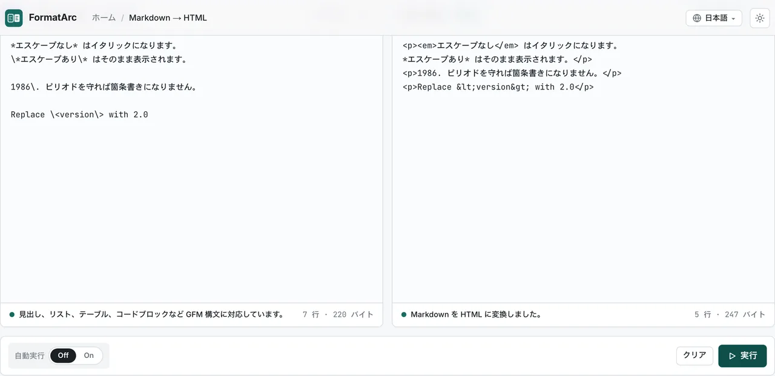The width and height of the screenshot is (775, 376).
Task: Click the 自動実行 label
Action: (x=30, y=355)
